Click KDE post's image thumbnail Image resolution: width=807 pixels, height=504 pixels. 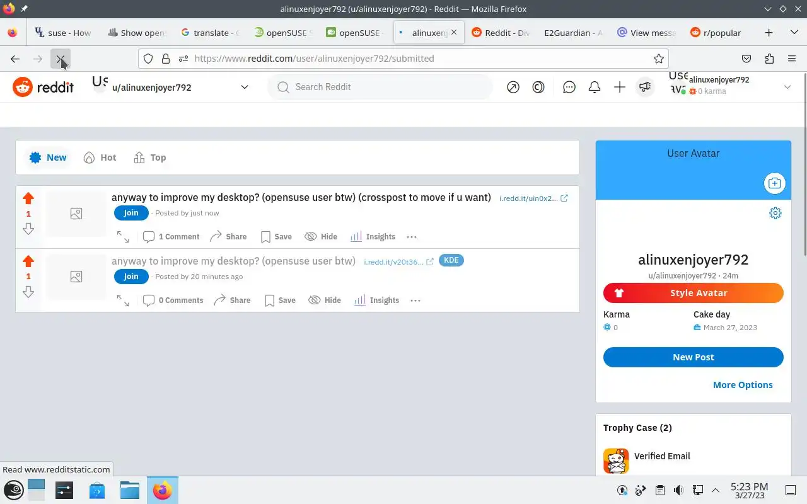click(76, 277)
